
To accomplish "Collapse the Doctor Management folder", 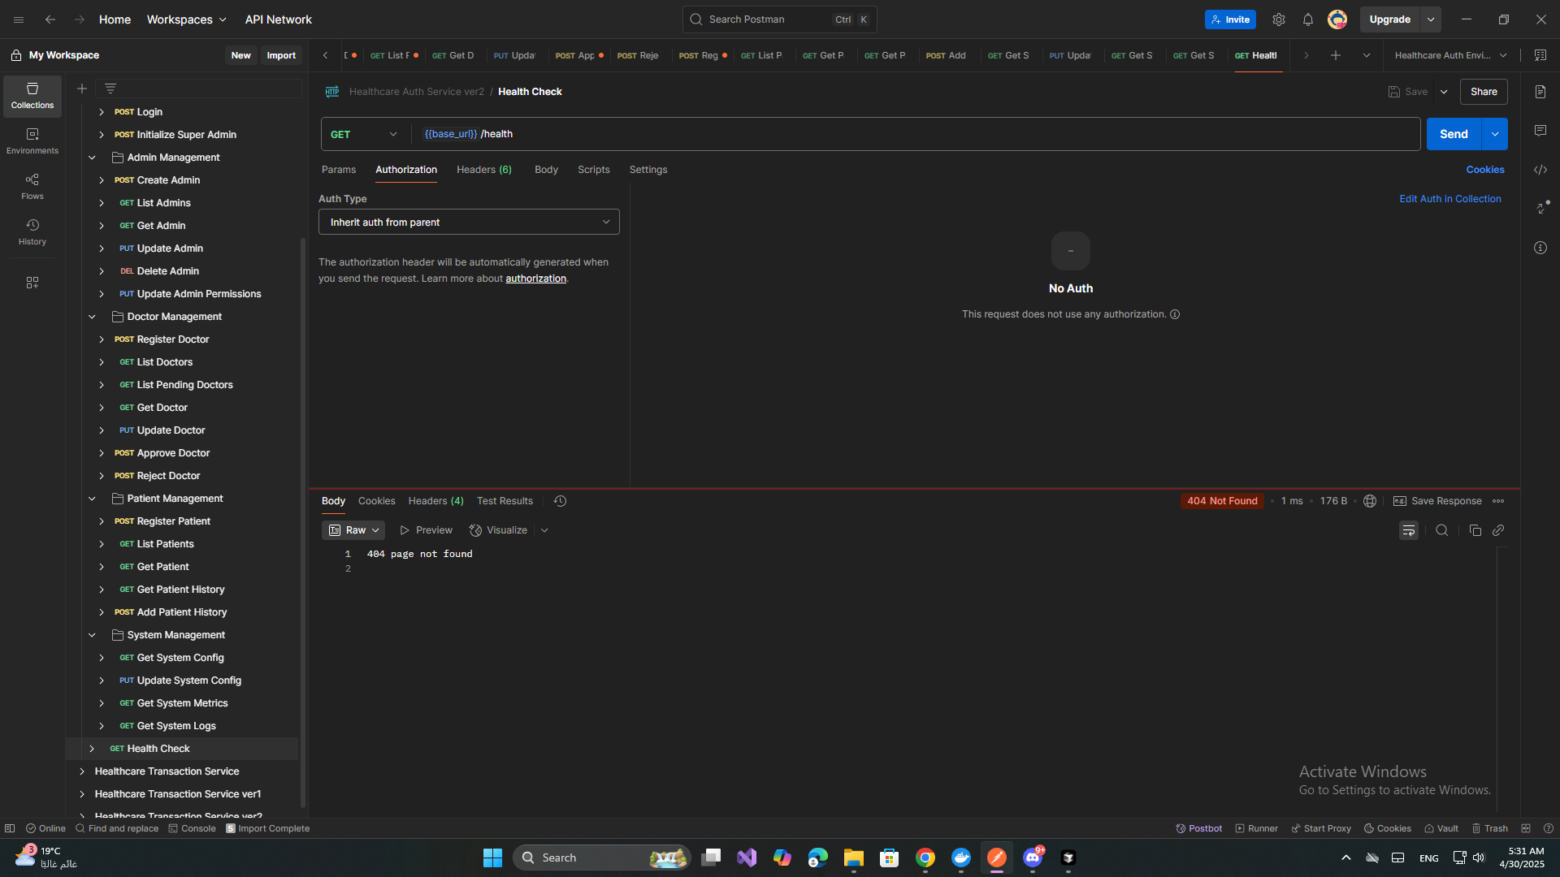I will (x=92, y=317).
